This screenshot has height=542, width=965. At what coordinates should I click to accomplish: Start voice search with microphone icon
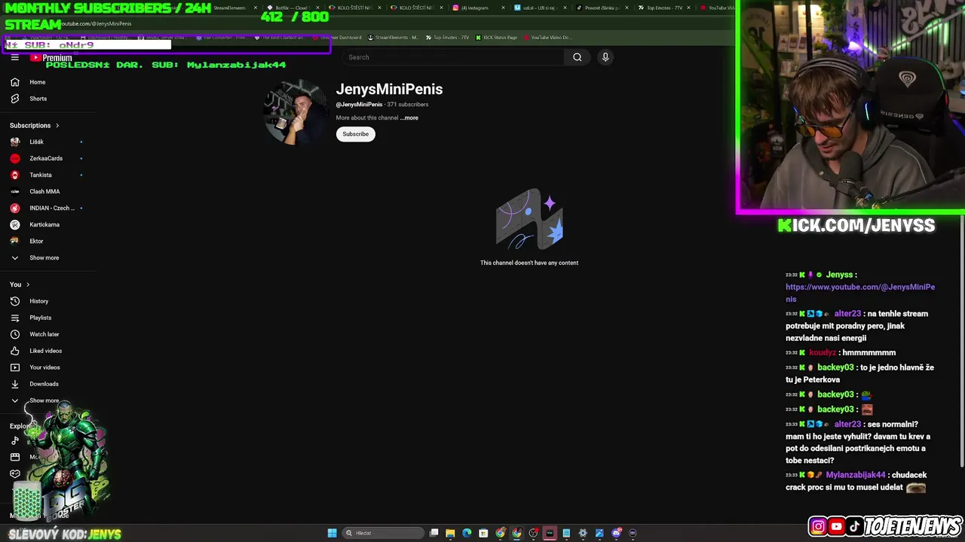(x=605, y=57)
